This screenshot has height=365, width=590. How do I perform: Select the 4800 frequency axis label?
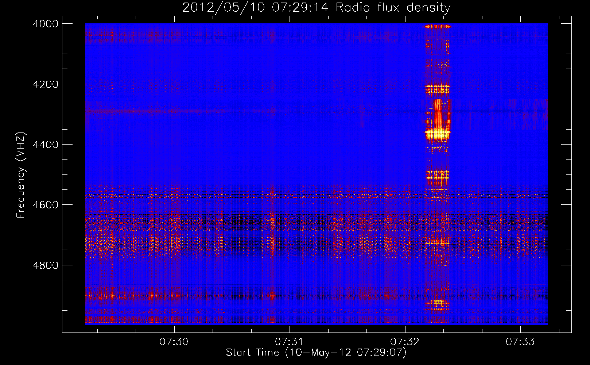[45, 265]
